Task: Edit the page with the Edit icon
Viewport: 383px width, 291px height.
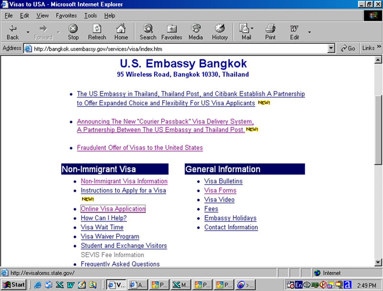Action: point(294,32)
